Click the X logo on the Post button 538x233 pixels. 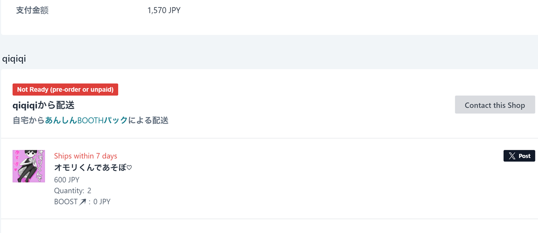coord(512,156)
